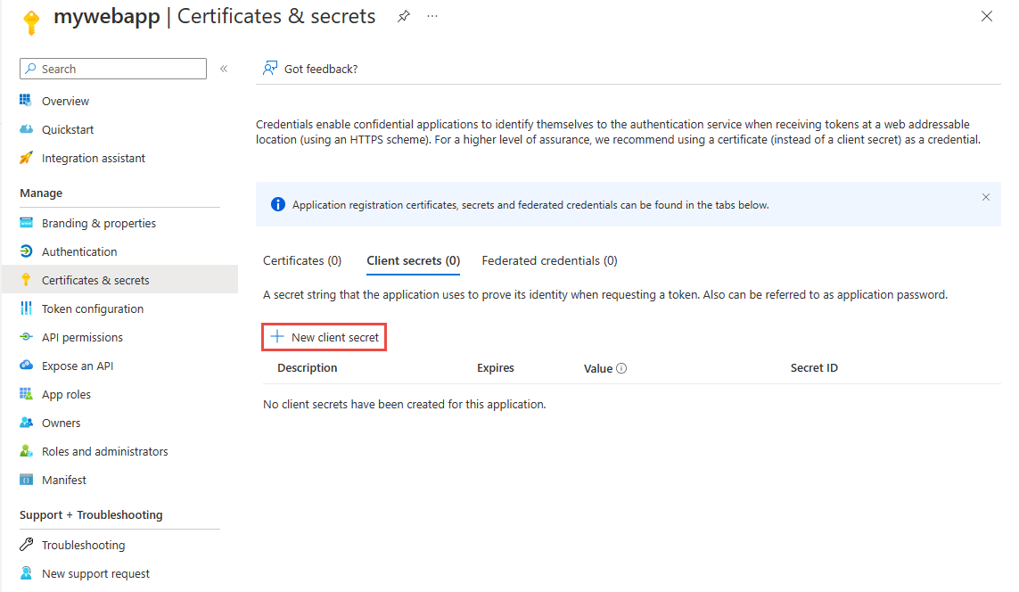
Task: Create a new client secret
Action: (324, 337)
